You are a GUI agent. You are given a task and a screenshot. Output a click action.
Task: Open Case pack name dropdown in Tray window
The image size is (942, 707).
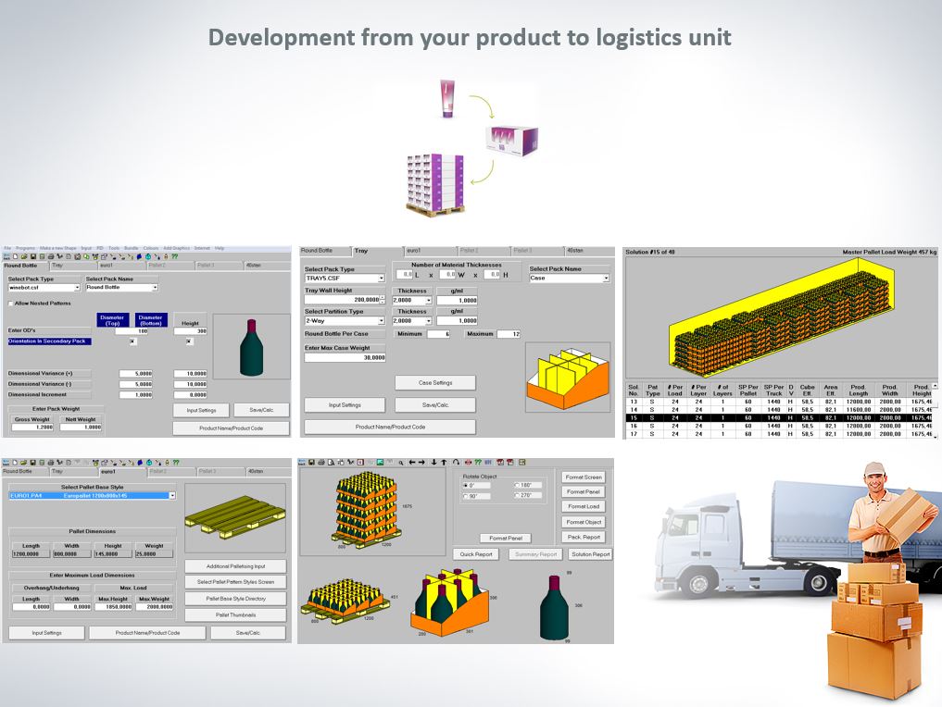pyautogui.click(x=606, y=279)
